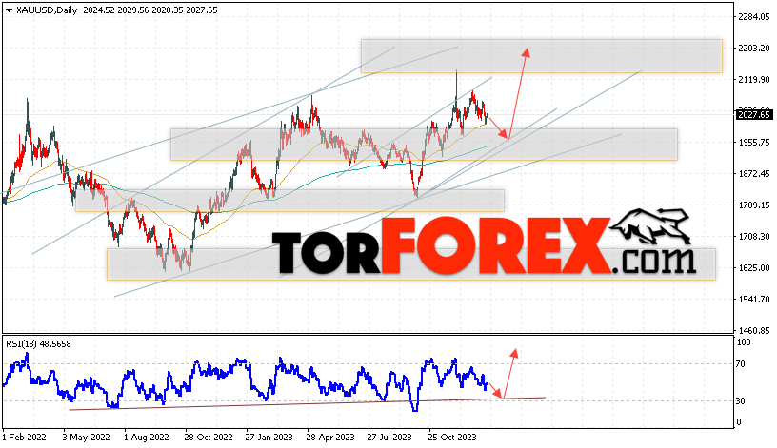
Task: Click the current price label 2027.65
Action: click(753, 115)
